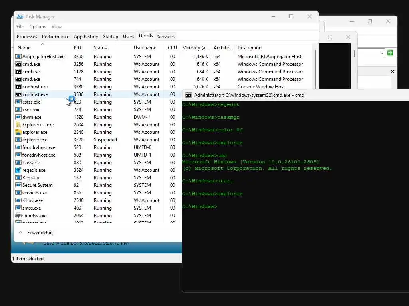409x306 pixels.
Task: Click the 5,676 K memory value
Action: point(201,86)
